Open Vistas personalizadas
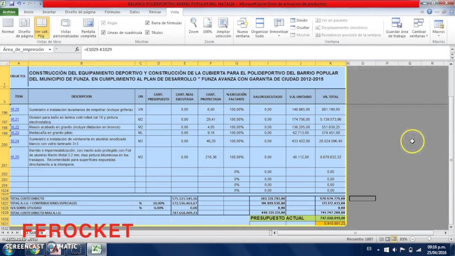The width and height of the screenshot is (455, 256). point(66,28)
